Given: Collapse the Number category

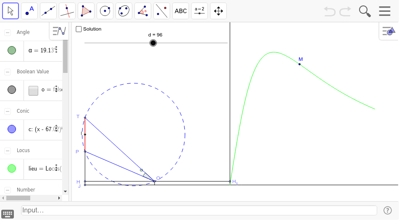Looking at the screenshot, I should click(8, 190).
